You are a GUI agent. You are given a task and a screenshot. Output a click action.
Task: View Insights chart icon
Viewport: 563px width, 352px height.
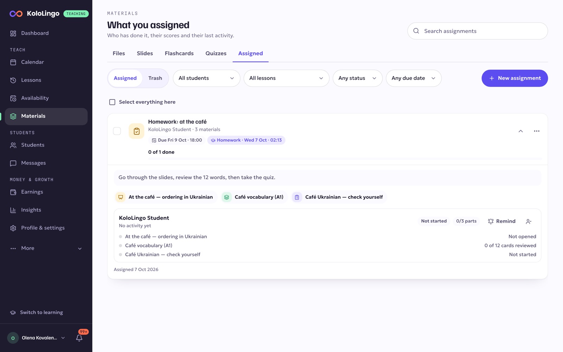(x=13, y=210)
